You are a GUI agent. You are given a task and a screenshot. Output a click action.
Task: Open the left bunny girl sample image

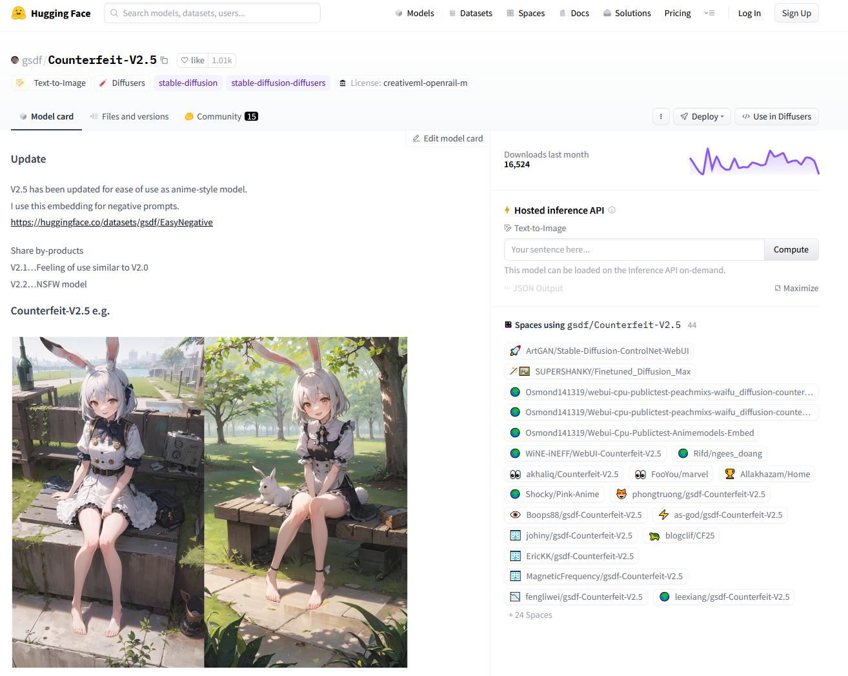108,502
